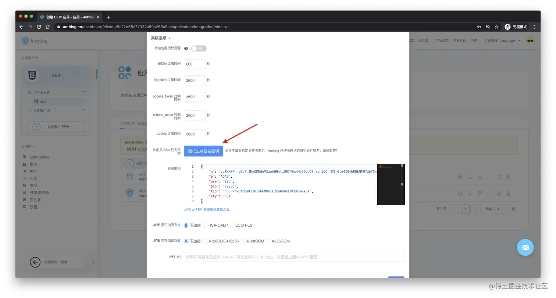Open a new browser tab with plus icon

tap(108, 17)
